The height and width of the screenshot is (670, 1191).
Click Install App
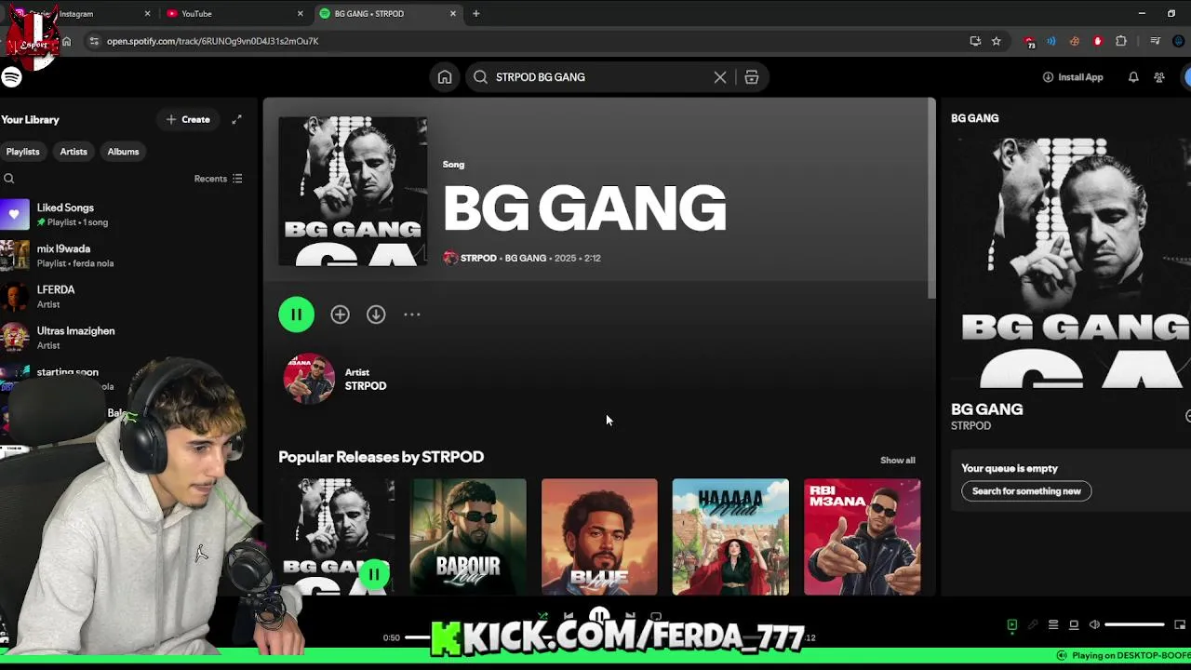[x=1073, y=77]
